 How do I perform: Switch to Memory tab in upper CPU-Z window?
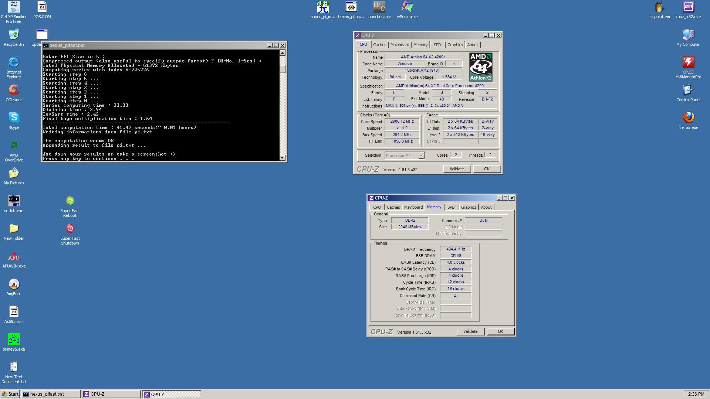(420, 45)
